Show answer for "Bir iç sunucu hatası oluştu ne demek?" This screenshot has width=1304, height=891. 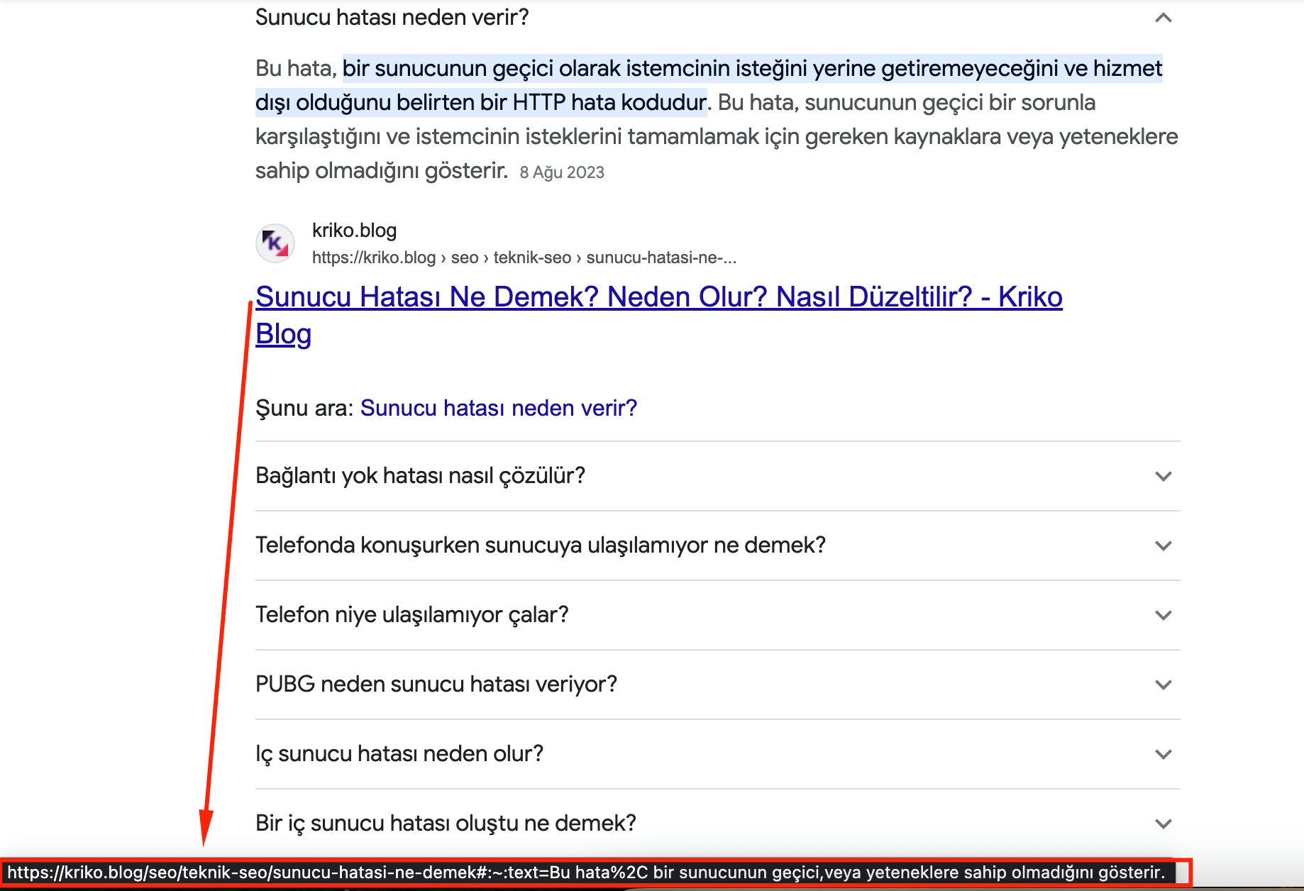pyautogui.click(x=446, y=823)
